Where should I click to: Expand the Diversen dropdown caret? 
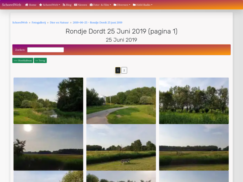tap(130, 5)
